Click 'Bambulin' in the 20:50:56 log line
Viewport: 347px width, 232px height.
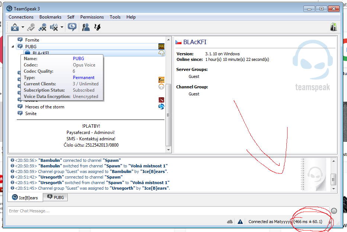[50, 160]
